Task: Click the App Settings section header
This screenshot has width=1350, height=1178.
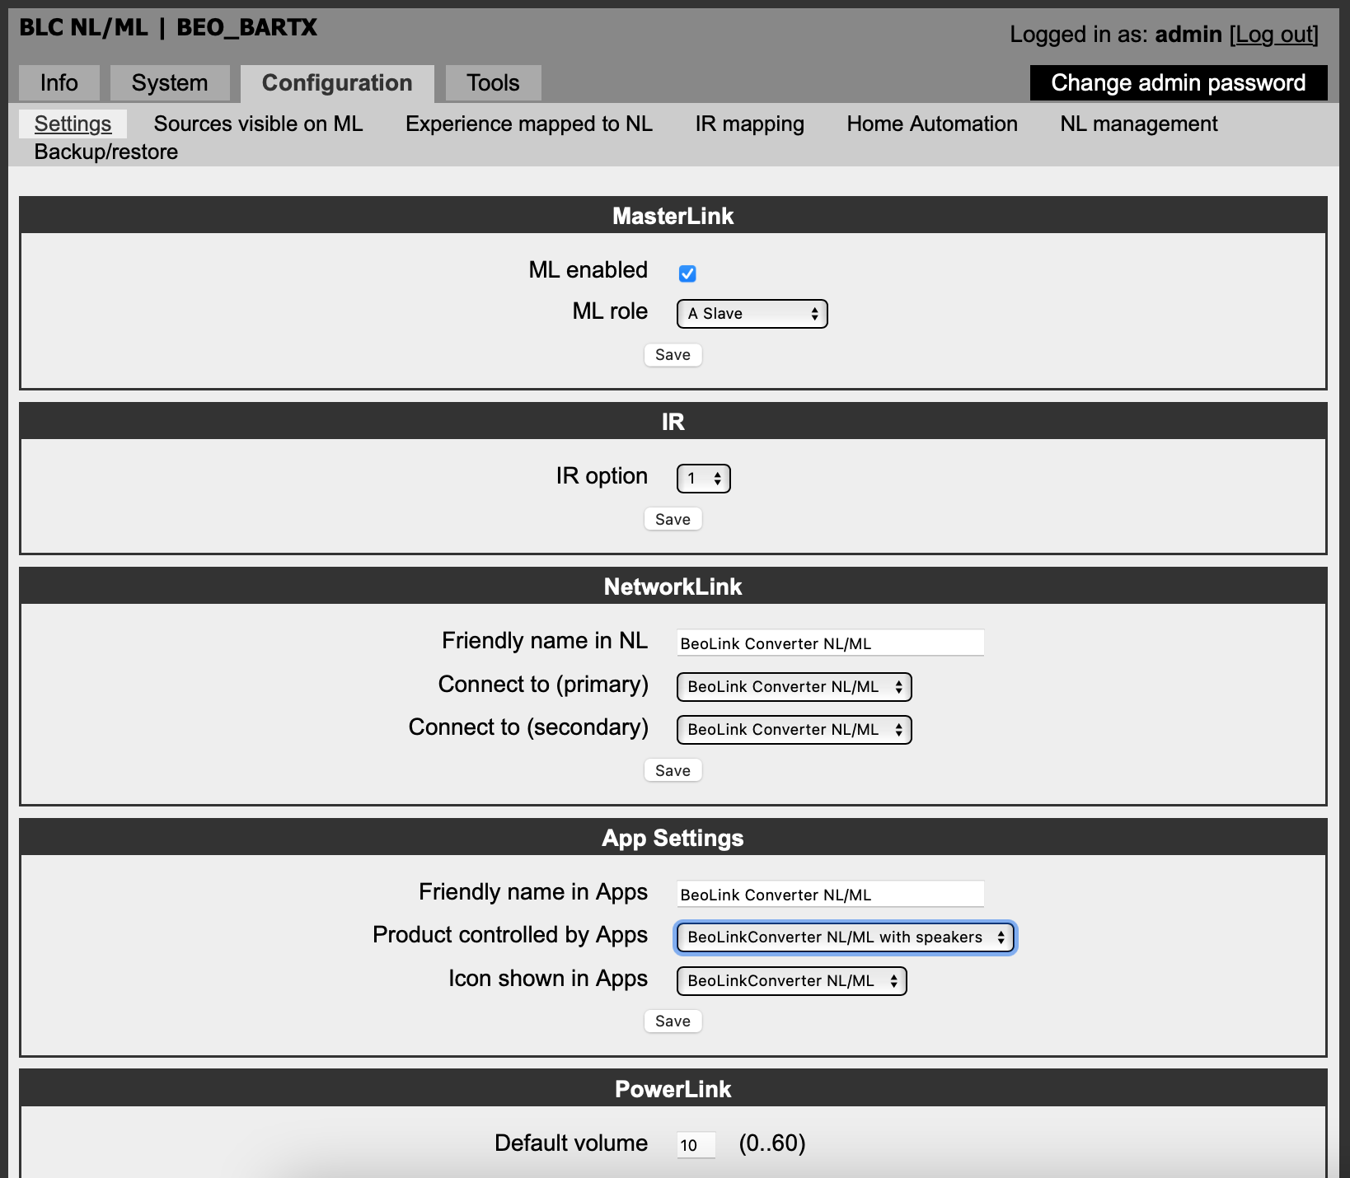Action: [673, 838]
